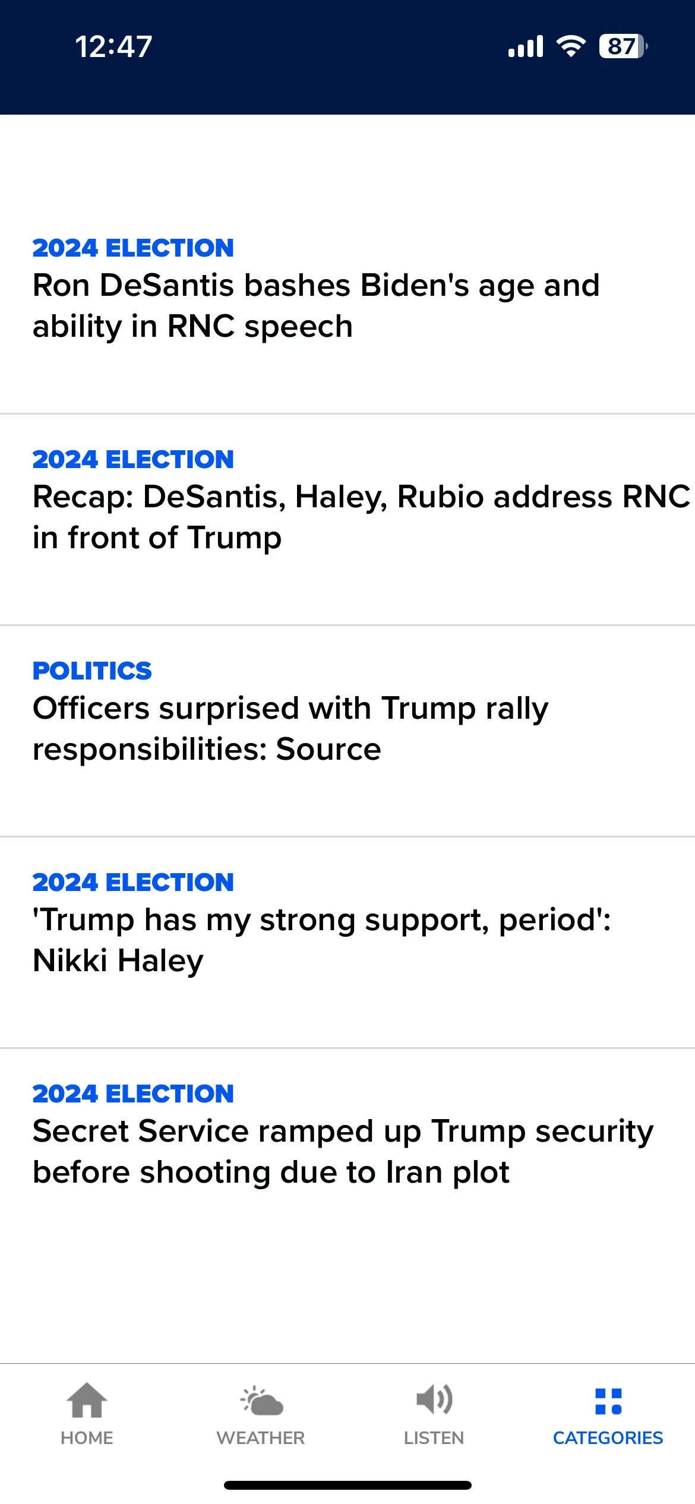The width and height of the screenshot is (695, 1504).
Task: Open the Weather sun-cloud icon
Action: tap(261, 1401)
